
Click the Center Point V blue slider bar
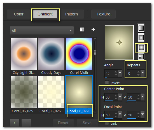click(132, 101)
